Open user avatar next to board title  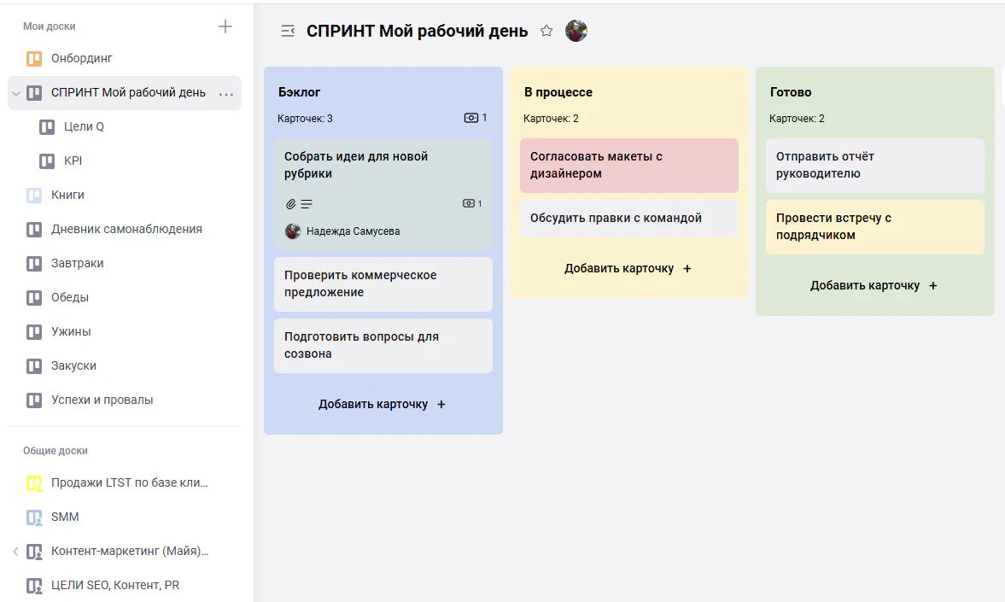(576, 31)
